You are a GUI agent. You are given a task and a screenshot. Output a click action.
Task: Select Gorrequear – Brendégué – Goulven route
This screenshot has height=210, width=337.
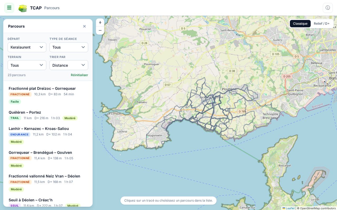pyautogui.click(x=48, y=159)
